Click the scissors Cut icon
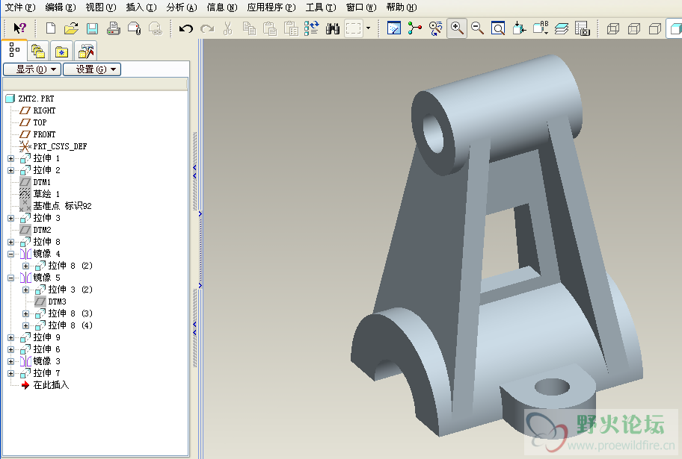Image resolution: width=682 pixels, height=459 pixels. coord(227,28)
